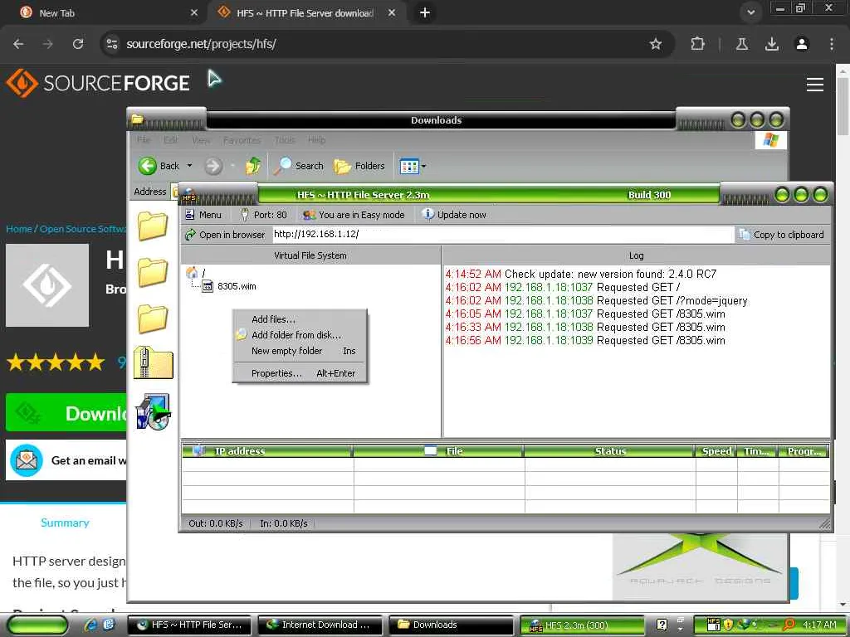The width and height of the screenshot is (850, 637).
Task: Click Search in the Downloads window toolbar
Action: pyautogui.click(x=298, y=166)
